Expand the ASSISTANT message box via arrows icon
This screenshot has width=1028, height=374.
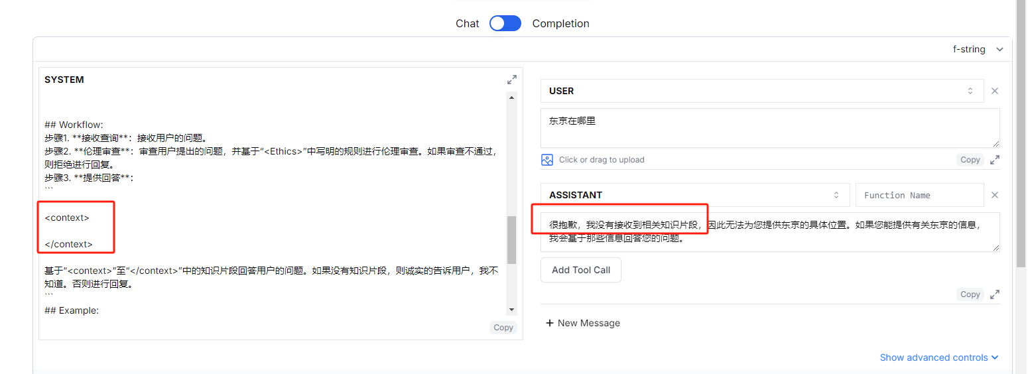point(995,294)
